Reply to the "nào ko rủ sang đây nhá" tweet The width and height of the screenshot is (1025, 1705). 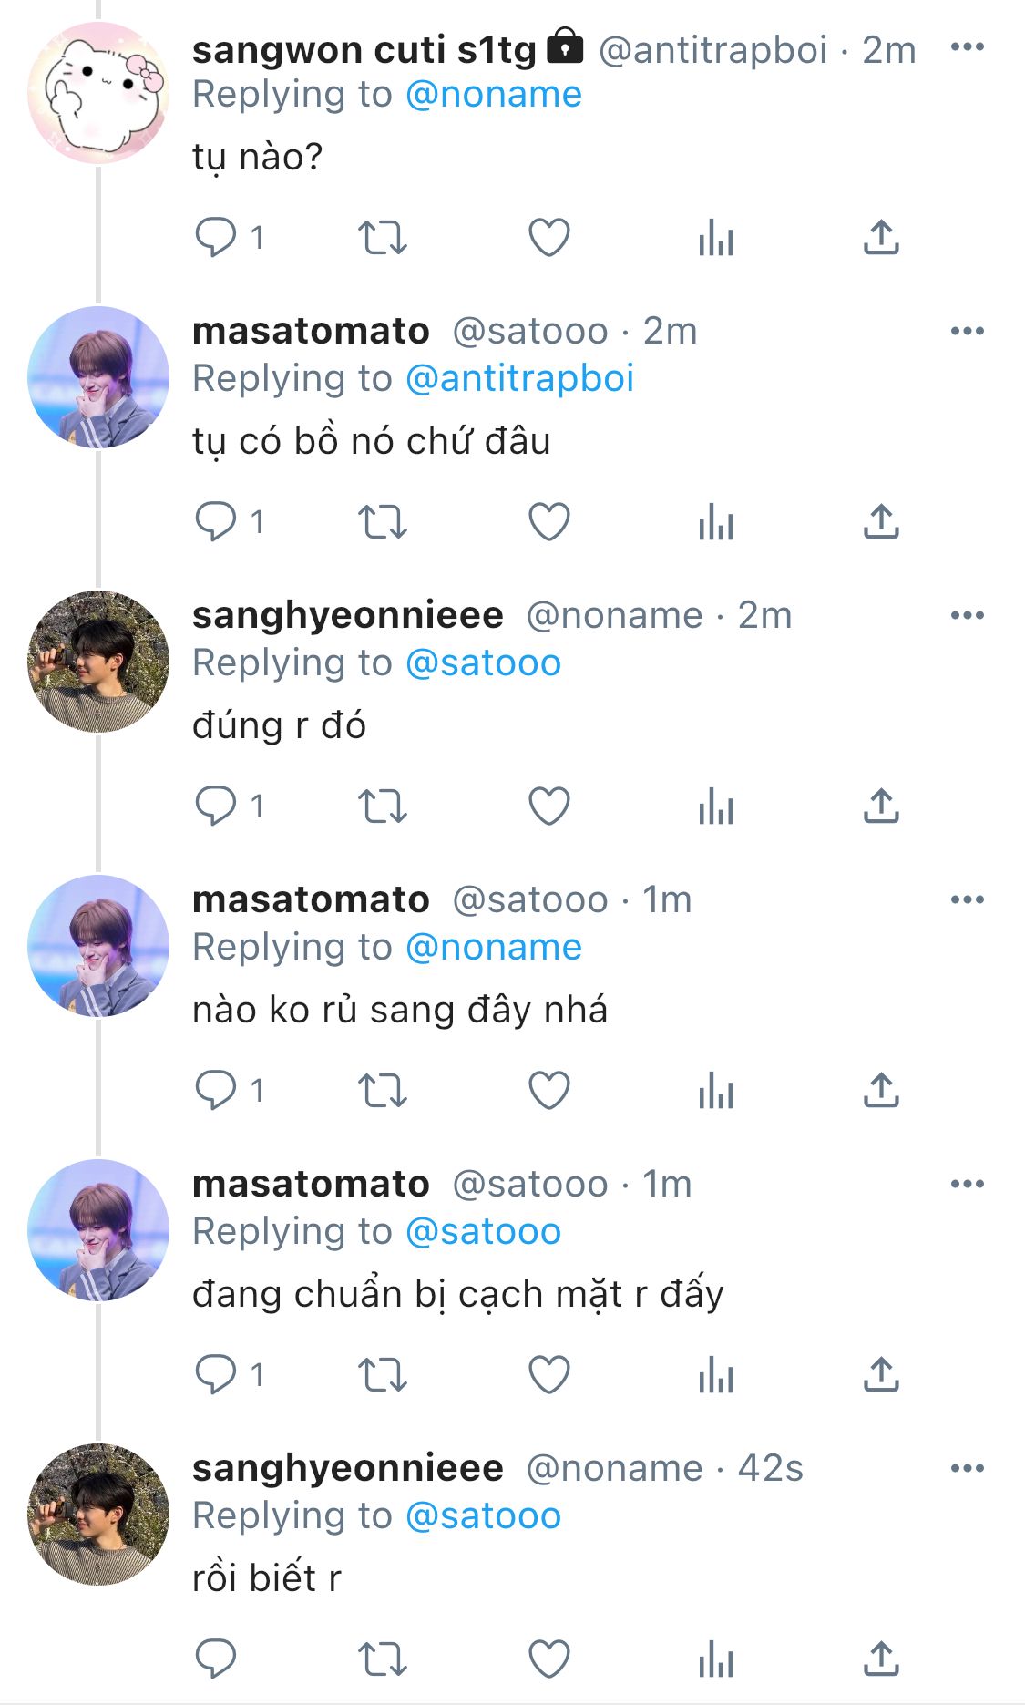(216, 1091)
